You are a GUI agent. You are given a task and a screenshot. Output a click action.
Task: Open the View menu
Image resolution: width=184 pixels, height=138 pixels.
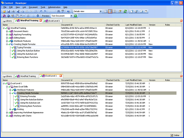18,7
